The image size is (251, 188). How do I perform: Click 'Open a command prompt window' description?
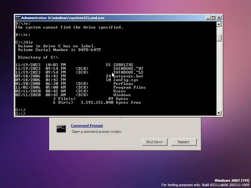[97, 132]
